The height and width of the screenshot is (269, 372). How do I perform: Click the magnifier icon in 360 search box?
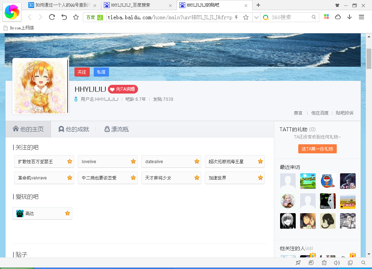pyautogui.click(x=314, y=17)
